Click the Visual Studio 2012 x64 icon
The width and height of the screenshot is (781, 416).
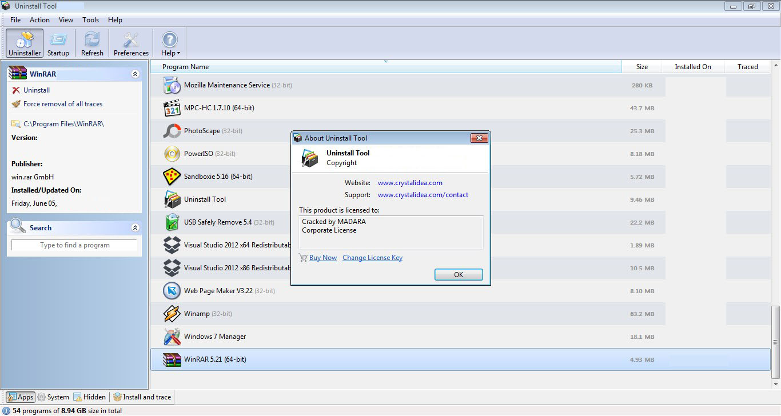pyautogui.click(x=172, y=245)
